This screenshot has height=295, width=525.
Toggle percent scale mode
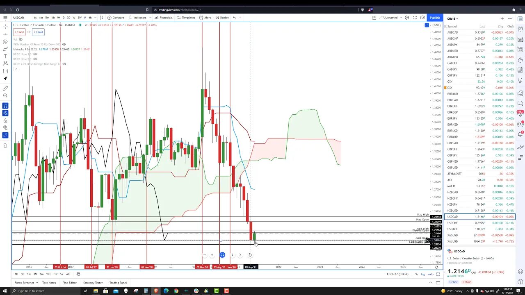pyautogui.click(x=416, y=274)
